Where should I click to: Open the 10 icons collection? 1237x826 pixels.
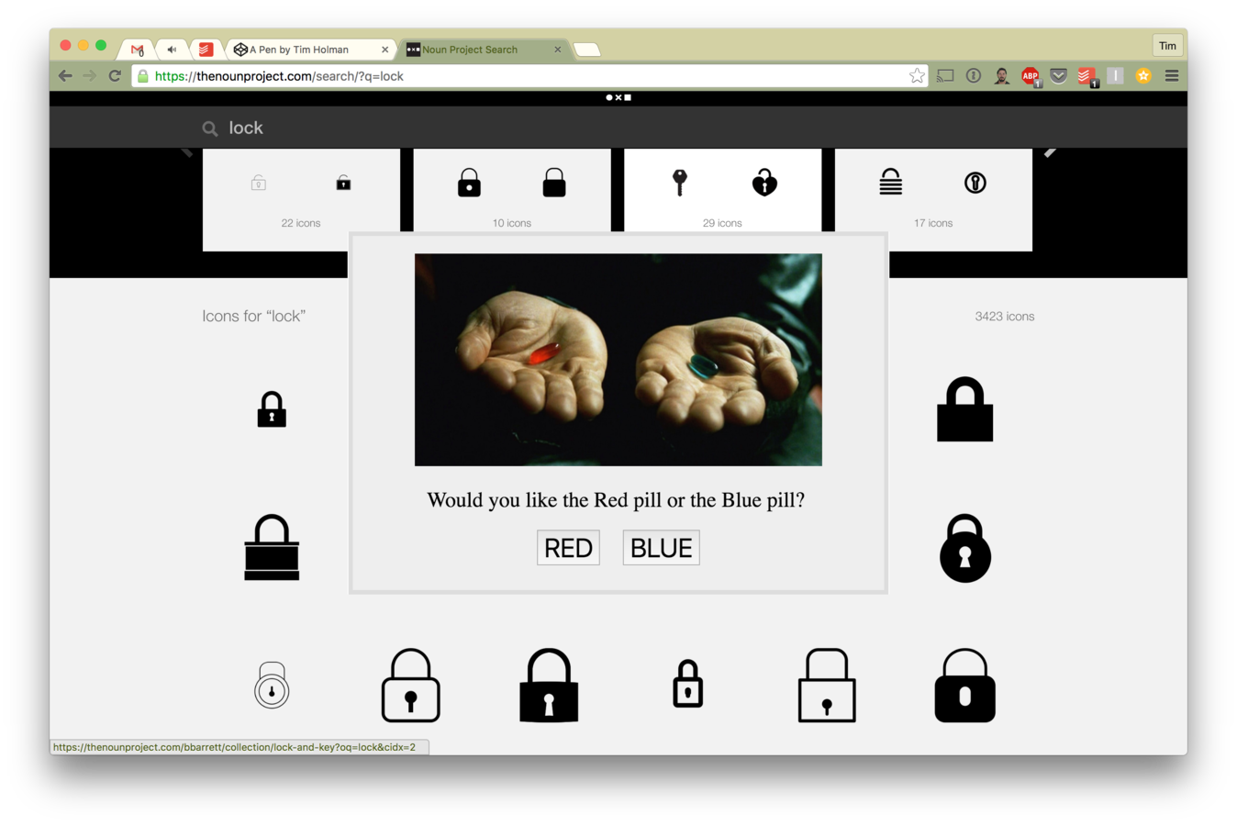[512, 191]
